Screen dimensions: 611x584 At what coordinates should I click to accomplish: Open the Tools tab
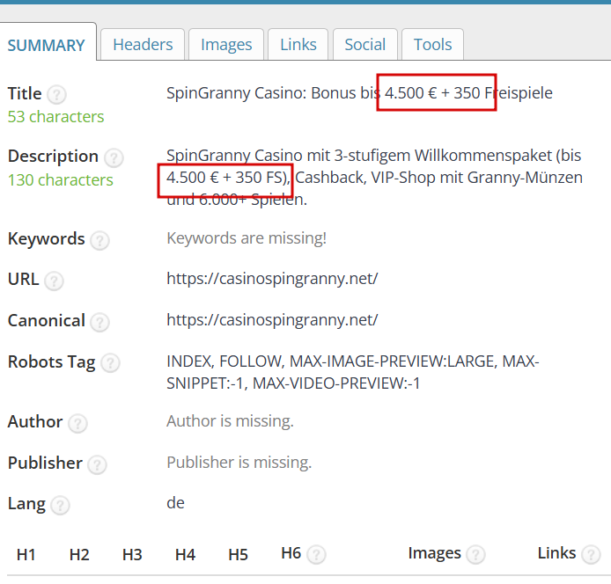coord(432,44)
